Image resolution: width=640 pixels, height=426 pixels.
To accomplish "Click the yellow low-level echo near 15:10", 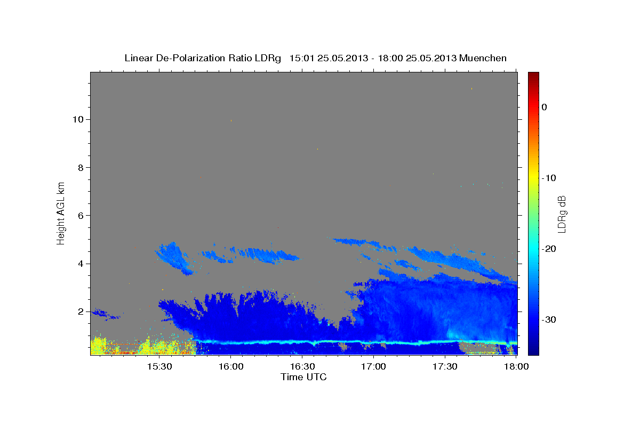I will (x=98, y=346).
